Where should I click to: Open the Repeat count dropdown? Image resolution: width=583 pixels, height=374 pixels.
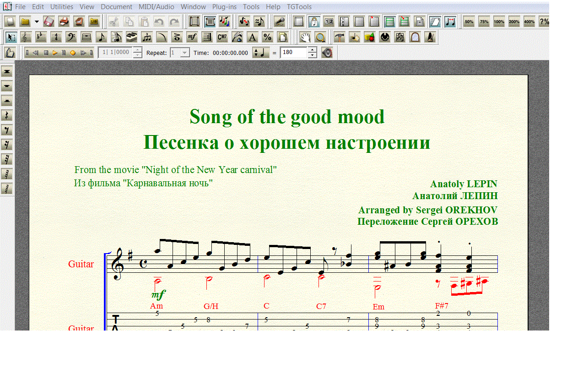click(x=185, y=53)
